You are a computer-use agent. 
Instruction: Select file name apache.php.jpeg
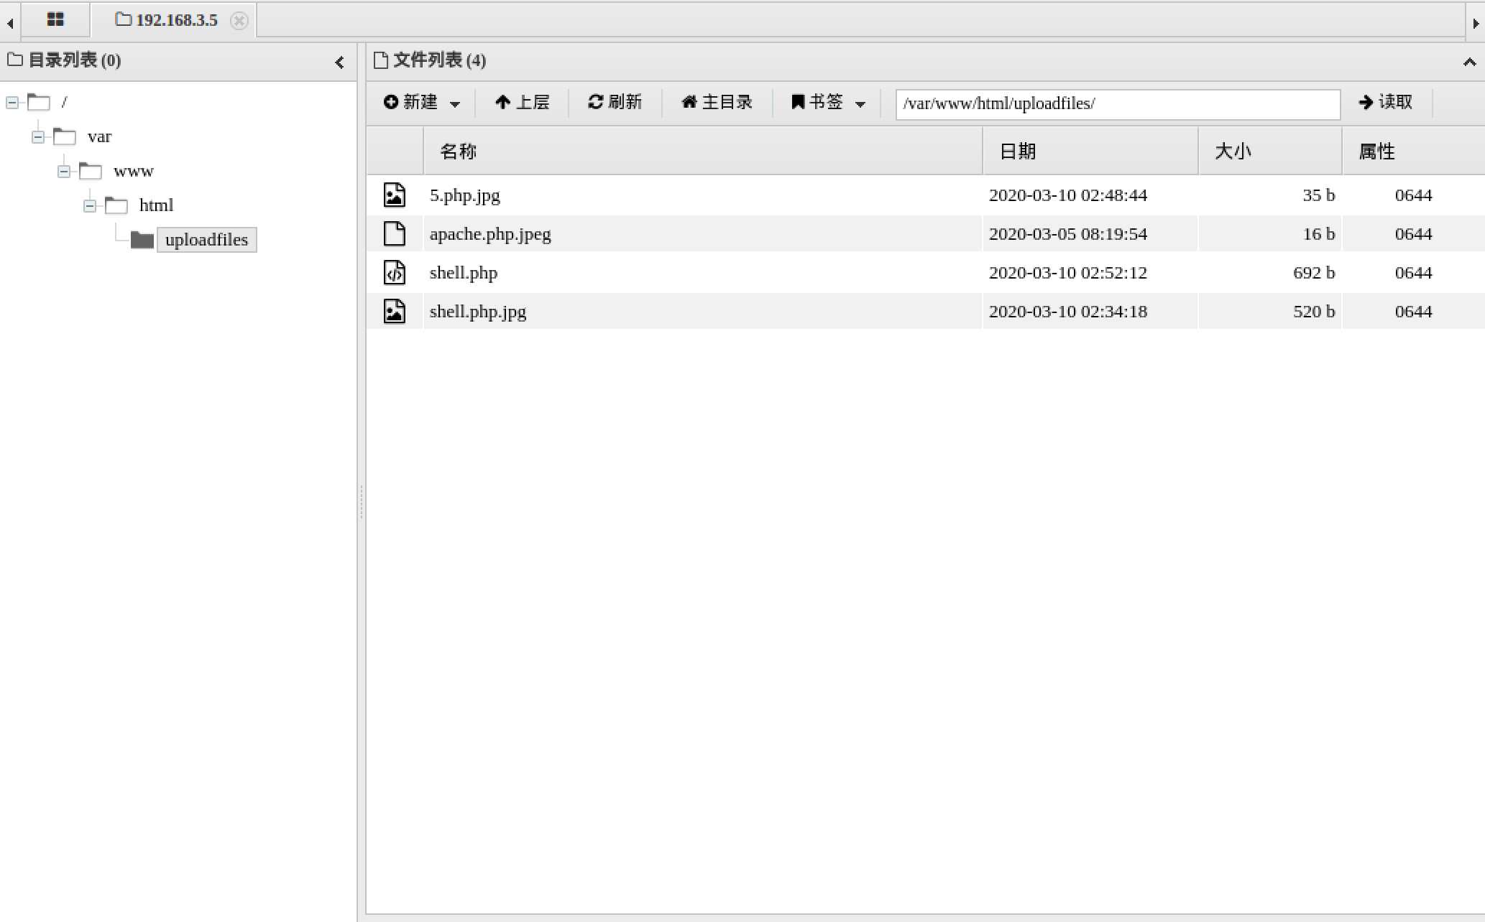490,235
